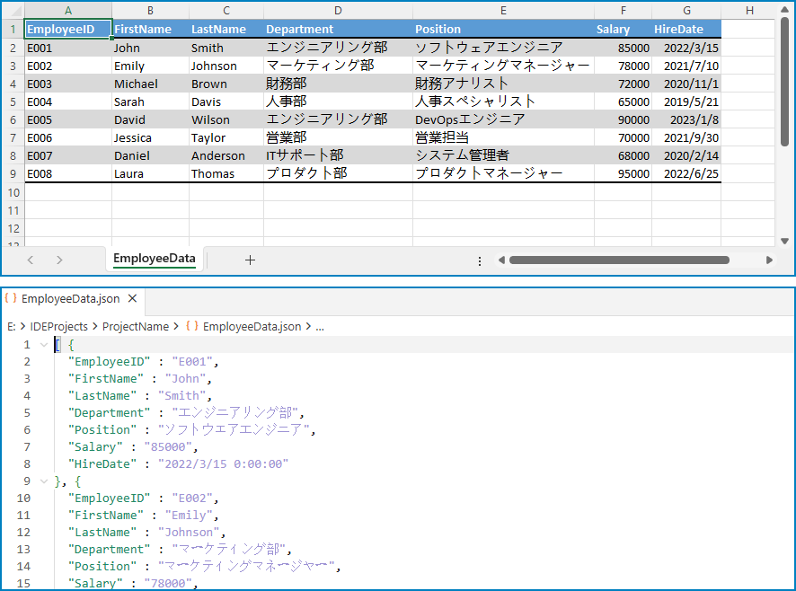796x591 pixels.
Task: Click the JSON value "78000" on line 15
Action: pyautogui.click(x=168, y=584)
